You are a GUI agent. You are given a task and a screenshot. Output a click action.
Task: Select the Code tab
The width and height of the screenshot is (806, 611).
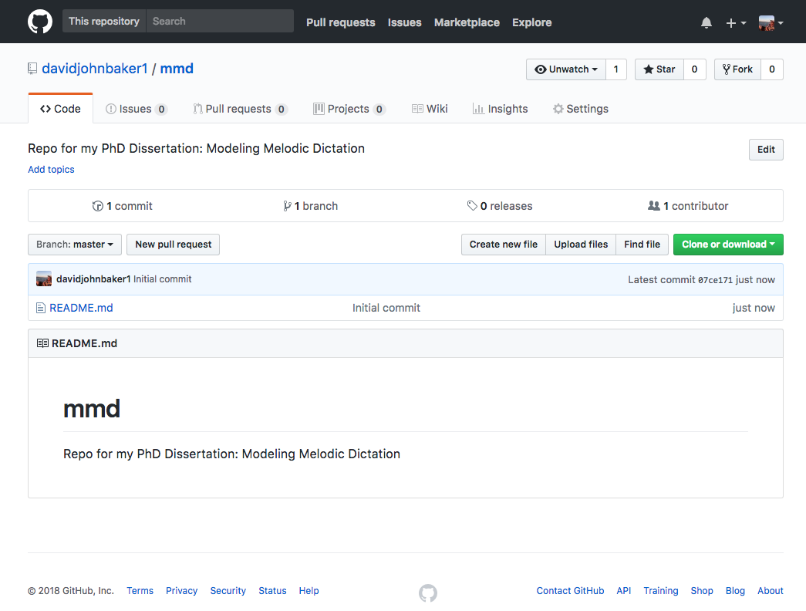pos(61,109)
